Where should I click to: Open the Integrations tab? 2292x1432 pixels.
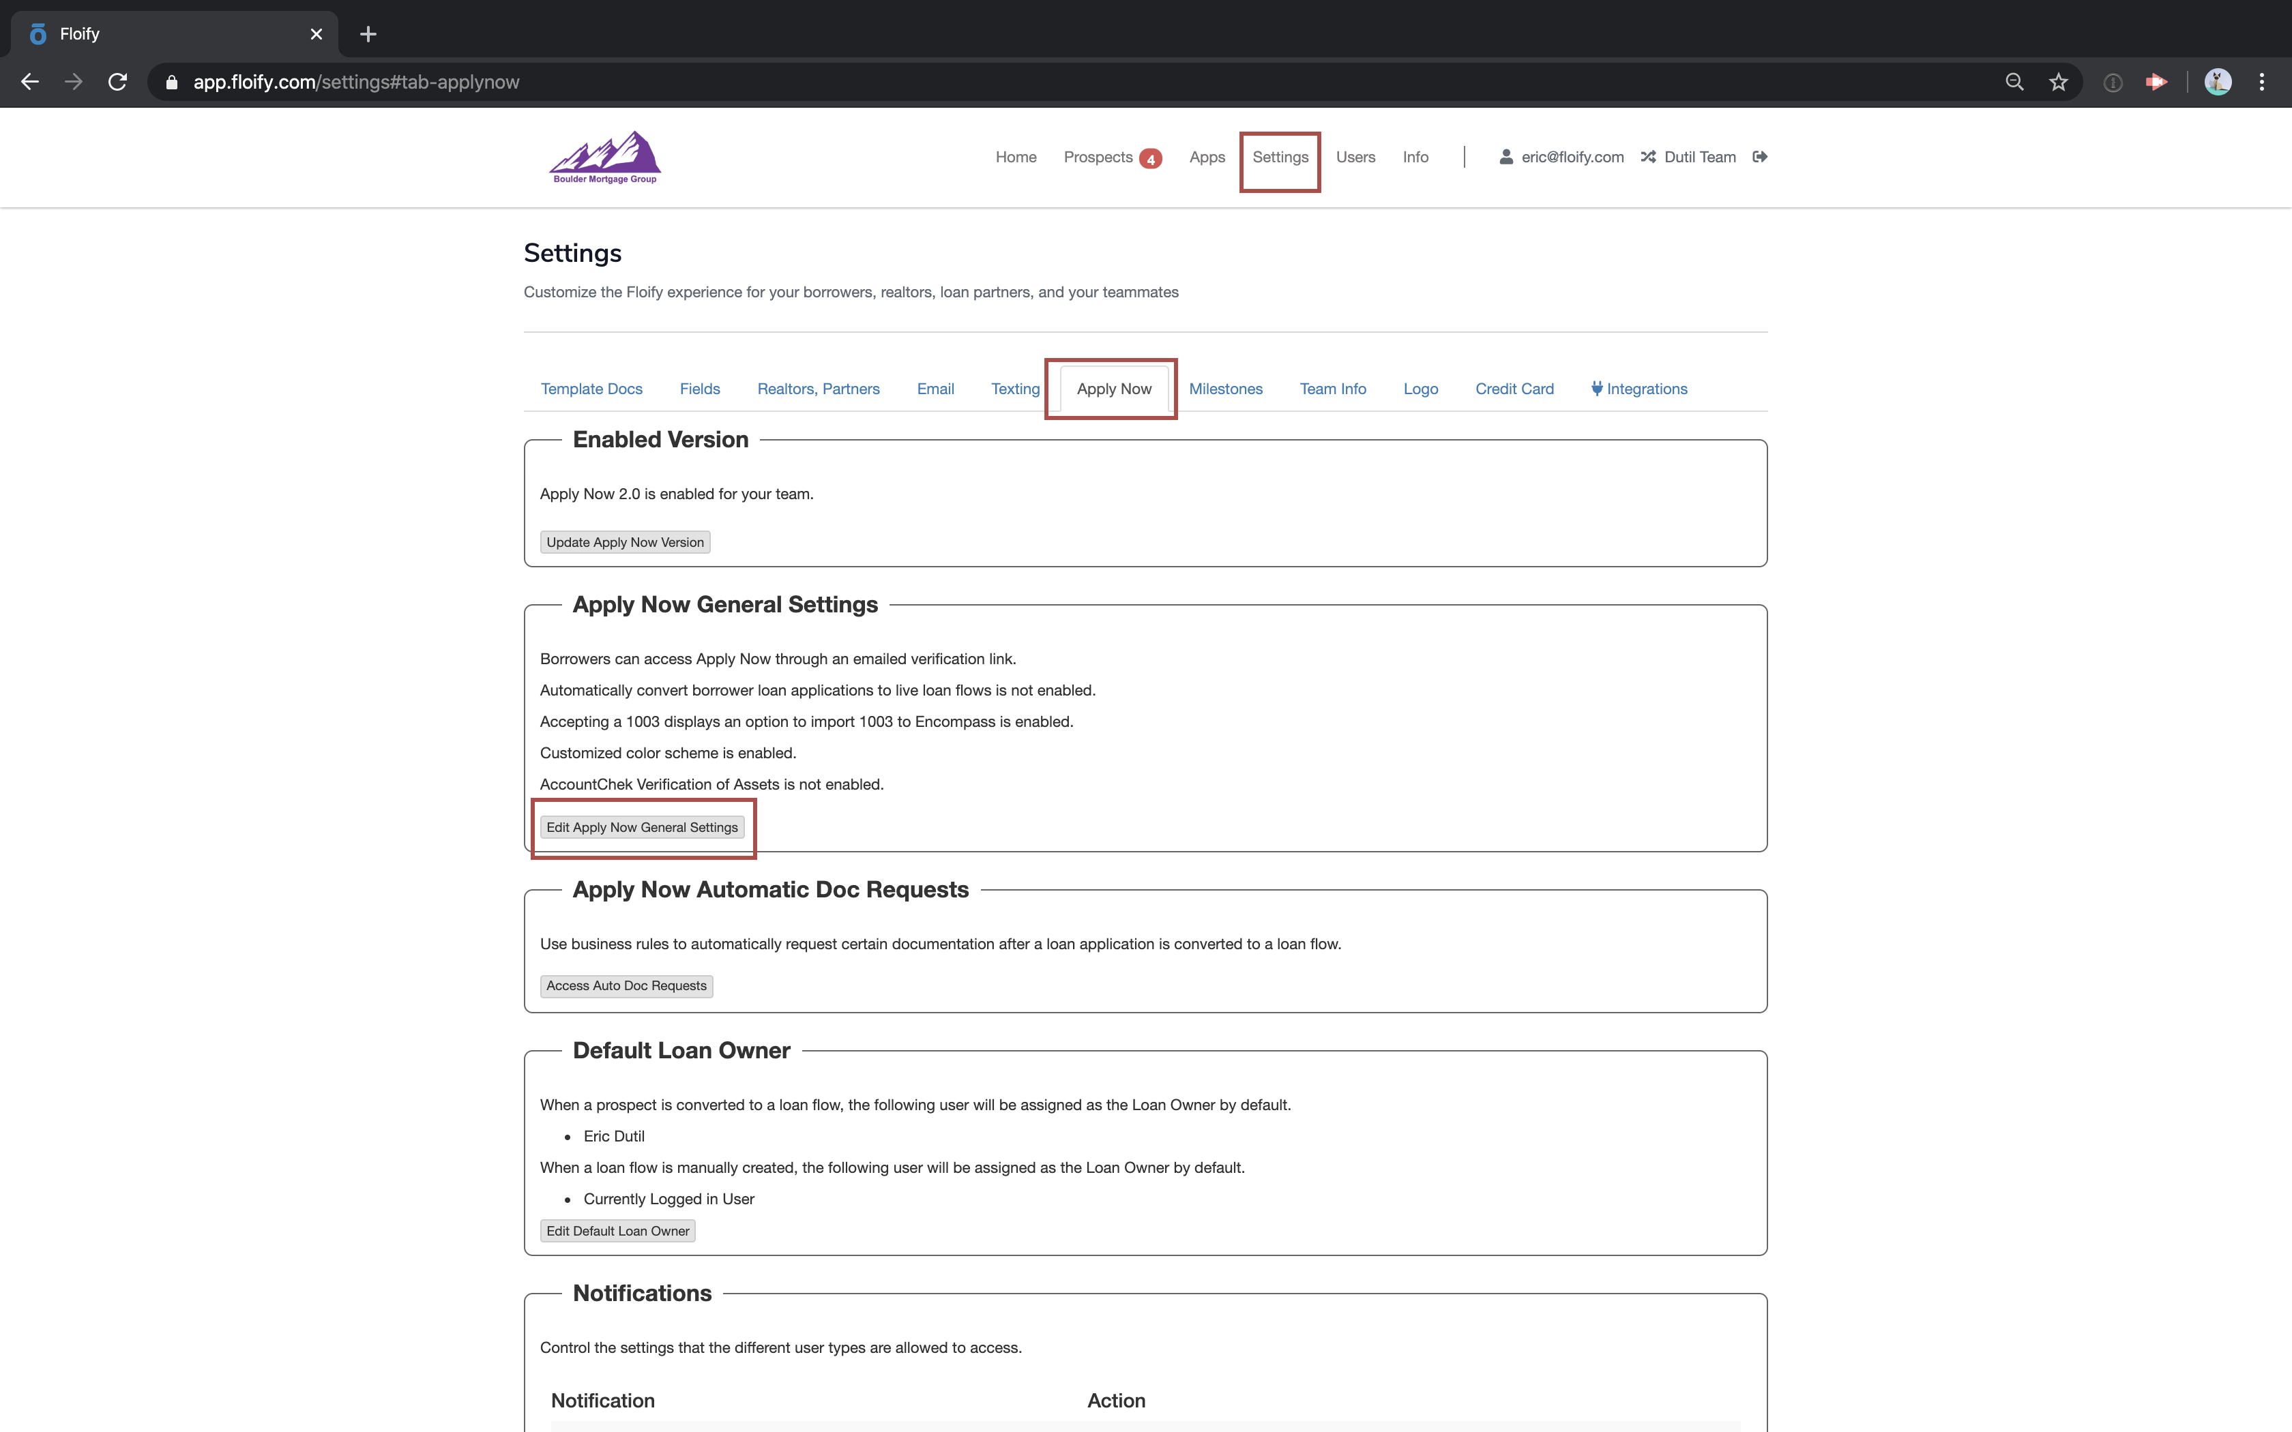[x=1639, y=388]
